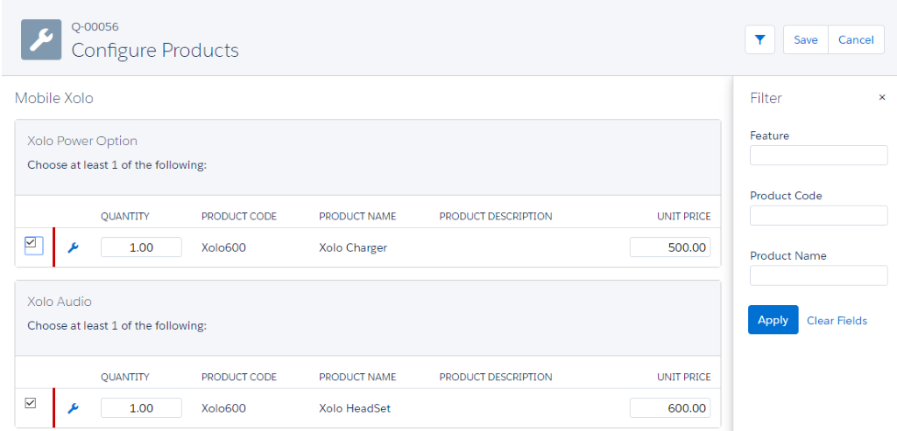Viewport: 897px width, 431px height.
Task: Save the product configuration
Action: pyautogui.click(x=806, y=40)
